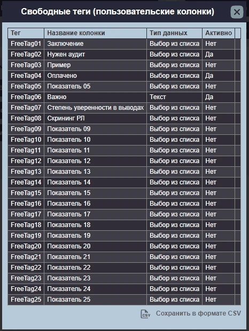
Task: Click the Показатель 13 name cell
Action: (x=95, y=172)
